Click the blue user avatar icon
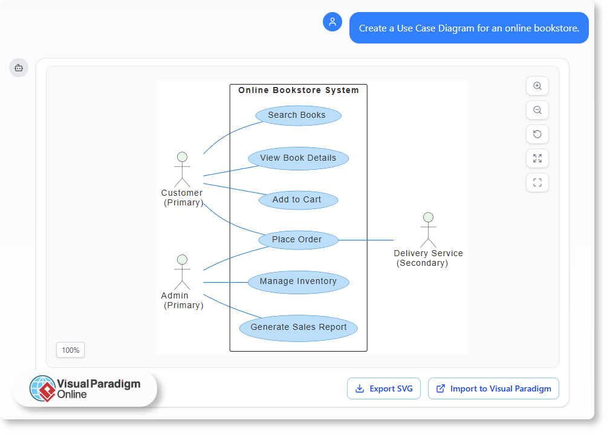The width and height of the screenshot is (610, 435). pyautogui.click(x=333, y=22)
